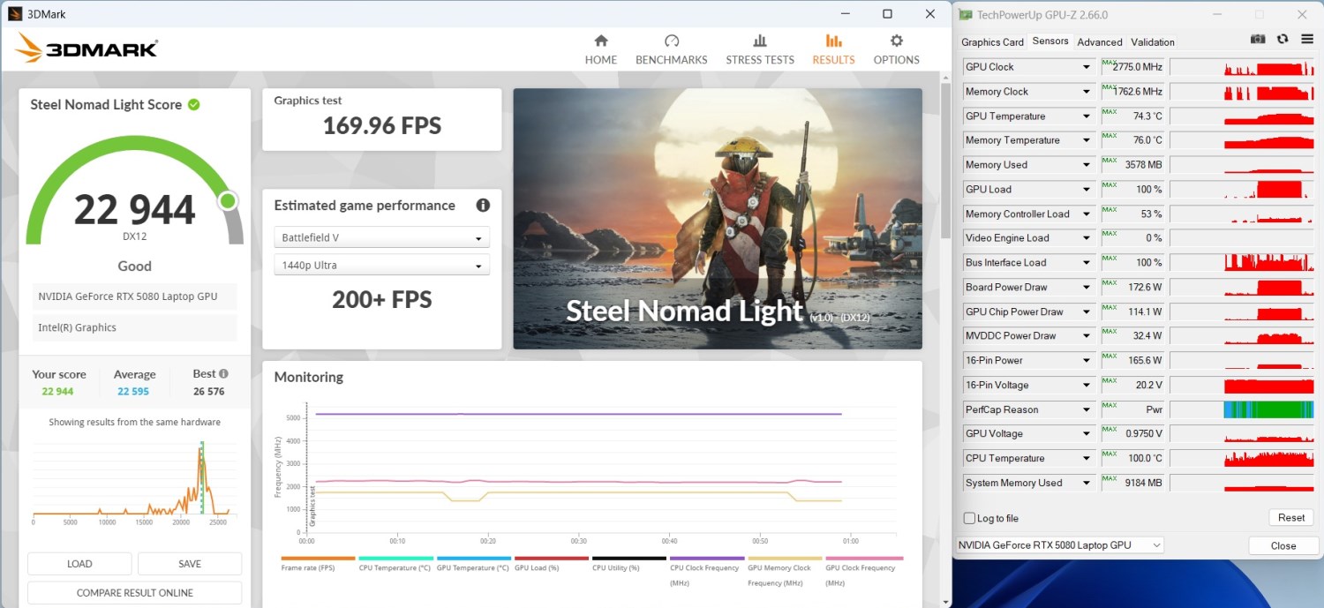Image resolution: width=1324 pixels, height=608 pixels.
Task: Click the CPU Clock Frequency purple legend swatch
Action: 707,559
